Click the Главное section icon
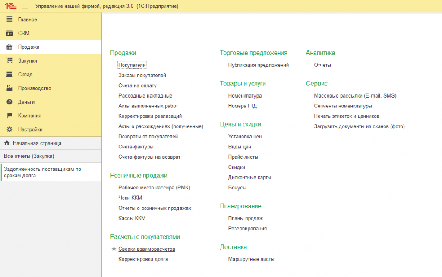442x277 pixels. 9,19
